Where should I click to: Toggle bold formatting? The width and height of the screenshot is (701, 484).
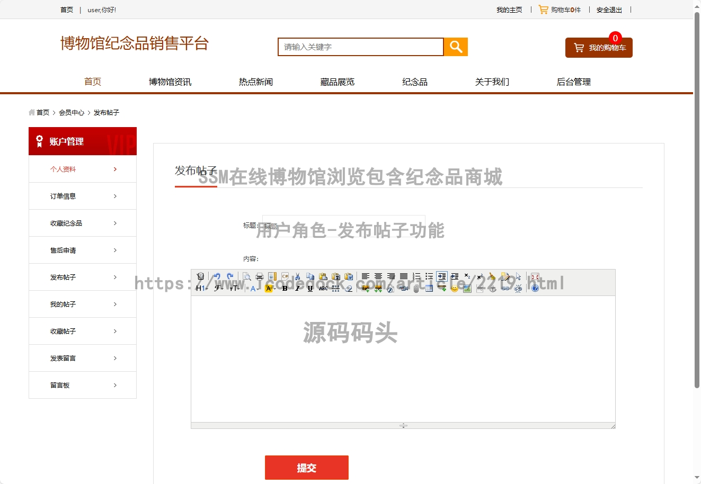coord(285,289)
